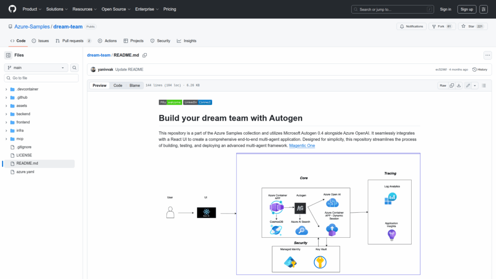Expand the backend folder
496x279 pixels.
pyautogui.click(x=23, y=114)
